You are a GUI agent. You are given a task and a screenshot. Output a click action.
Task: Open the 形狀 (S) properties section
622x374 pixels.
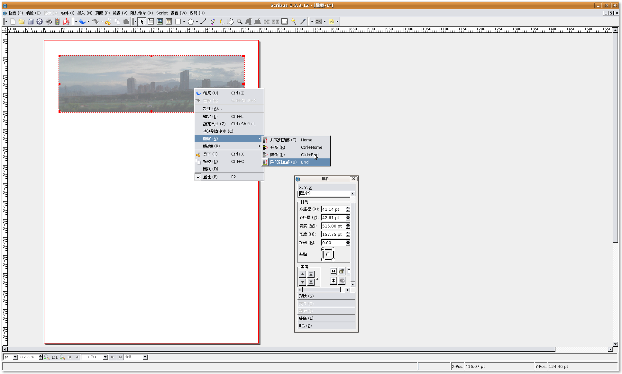(326, 296)
